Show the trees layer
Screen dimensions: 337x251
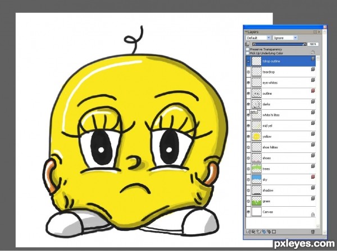(x=248, y=169)
